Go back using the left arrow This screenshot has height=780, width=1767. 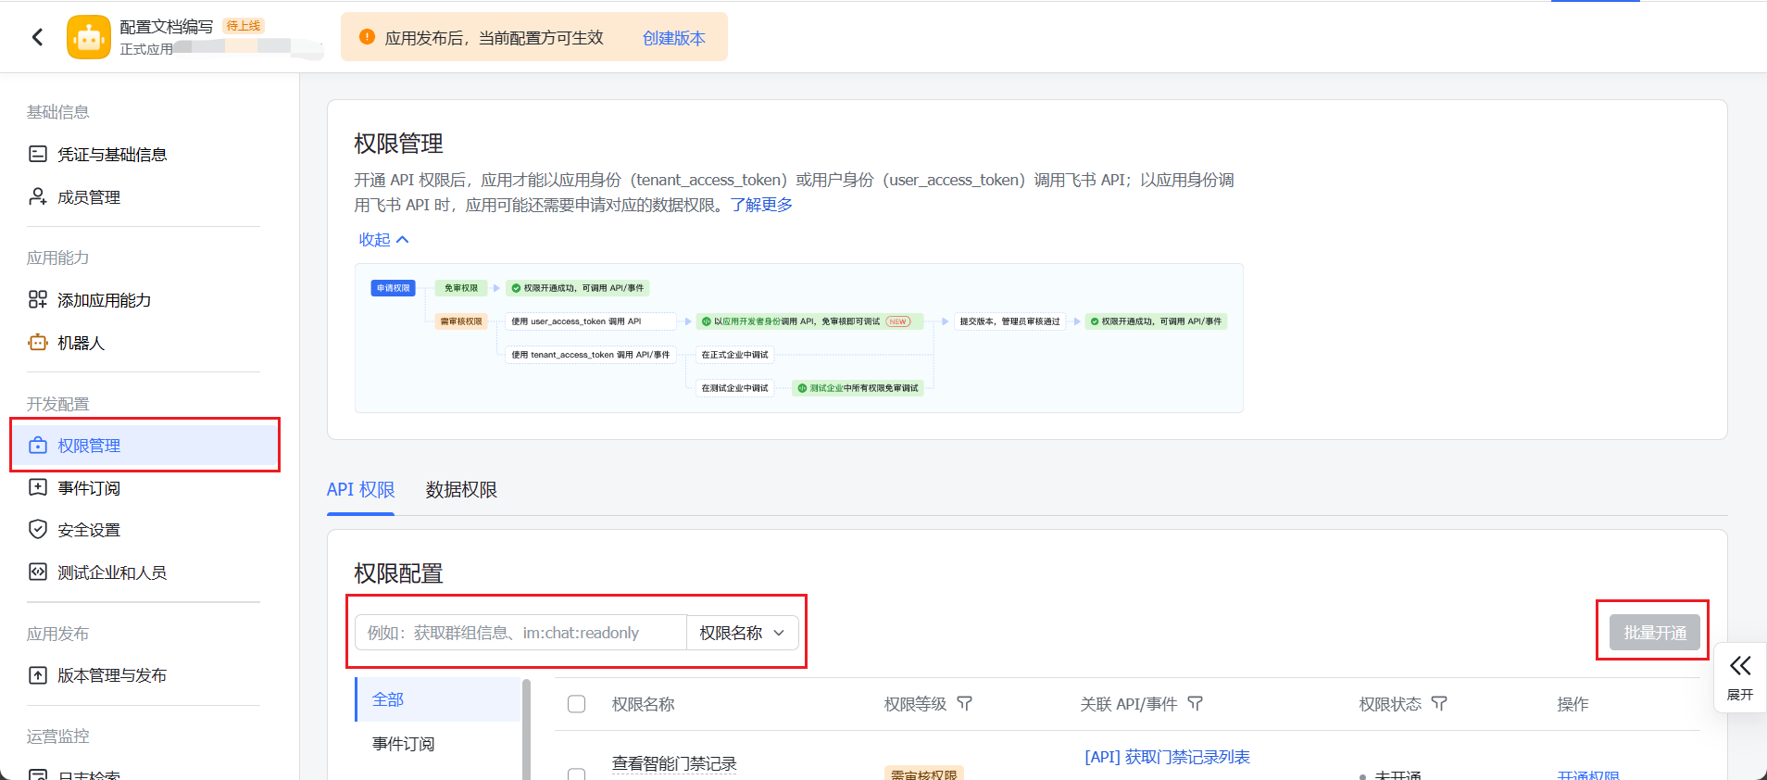click(38, 37)
